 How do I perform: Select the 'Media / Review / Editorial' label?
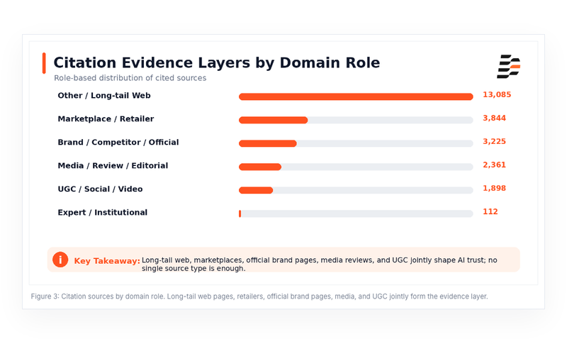(x=113, y=166)
